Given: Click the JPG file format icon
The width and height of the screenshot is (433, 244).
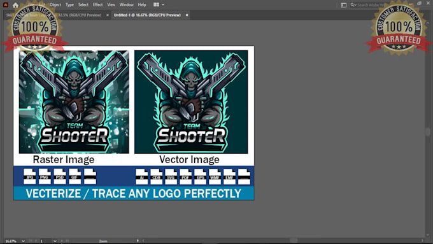Looking at the screenshot, I should coord(29,176).
